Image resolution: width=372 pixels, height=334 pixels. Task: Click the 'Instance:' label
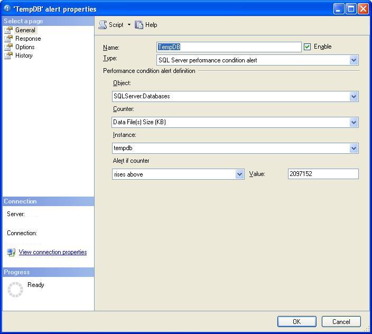[x=125, y=135]
